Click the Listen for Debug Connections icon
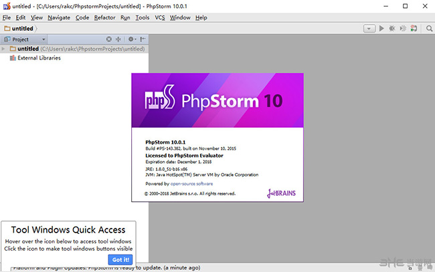The image size is (435, 272). 414,28
